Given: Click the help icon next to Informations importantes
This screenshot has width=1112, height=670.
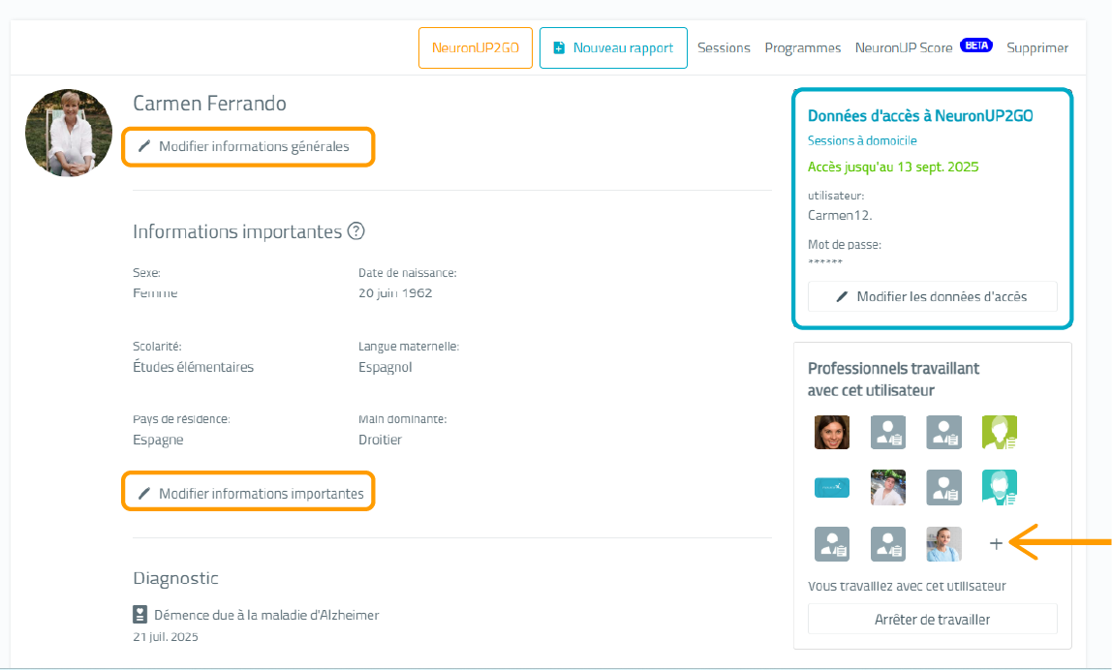Looking at the screenshot, I should (x=356, y=231).
